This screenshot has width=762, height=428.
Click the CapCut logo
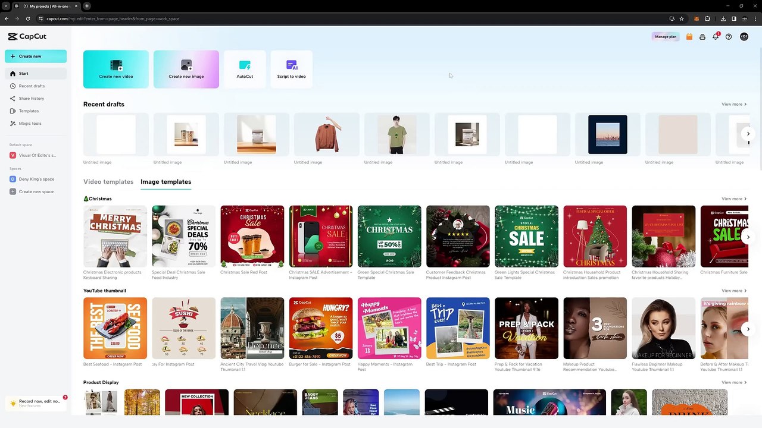27,37
